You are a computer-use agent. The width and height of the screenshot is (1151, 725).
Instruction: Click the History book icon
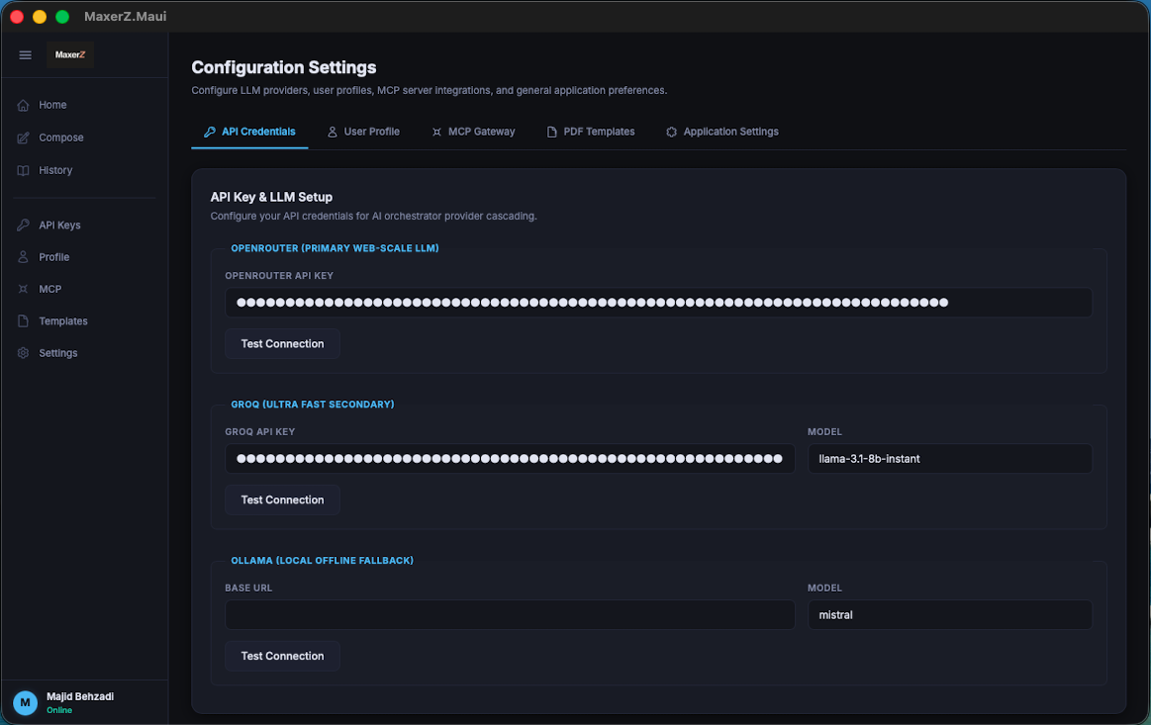pyautogui.click(x=24, y=170)
